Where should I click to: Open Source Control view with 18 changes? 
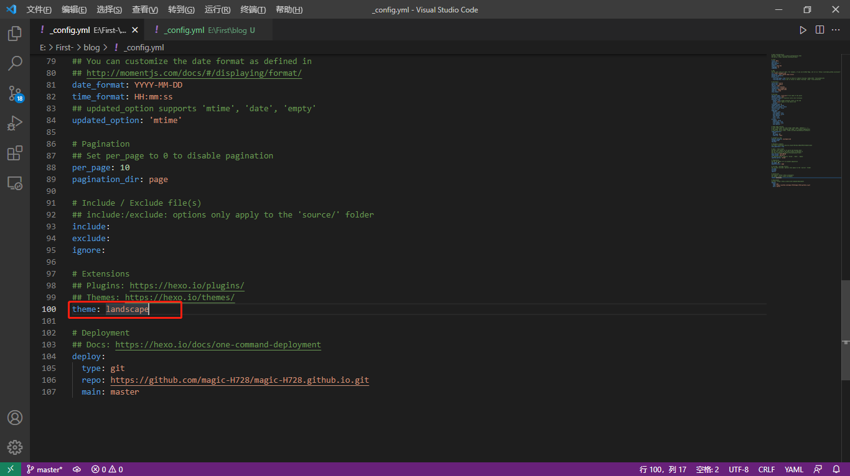(15, 93)
